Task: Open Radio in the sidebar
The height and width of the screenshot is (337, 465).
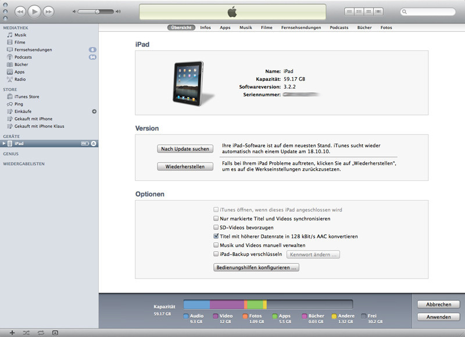Action: [x=49, y=79]
